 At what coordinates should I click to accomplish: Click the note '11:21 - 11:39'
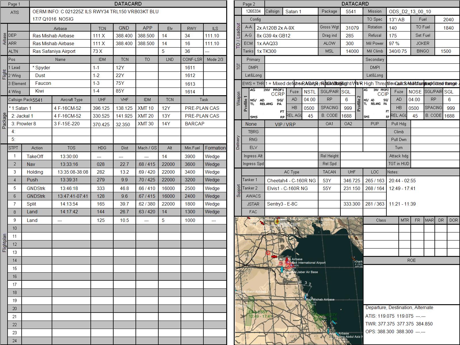pyautogui.click(x=402, y=204)
